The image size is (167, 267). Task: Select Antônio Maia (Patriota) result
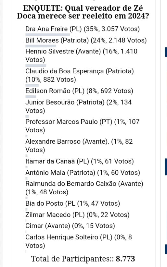83,173
